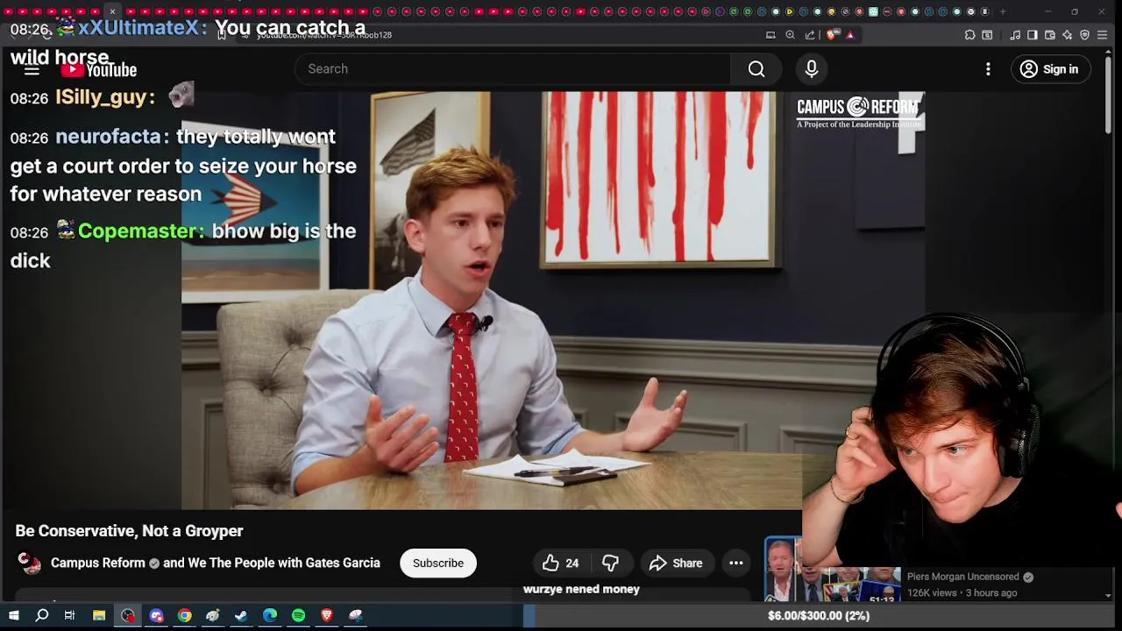Open the Piers Morgan Uncensored recommended thumbnail
The image size is (1122, 631).
tap(832, 570)
